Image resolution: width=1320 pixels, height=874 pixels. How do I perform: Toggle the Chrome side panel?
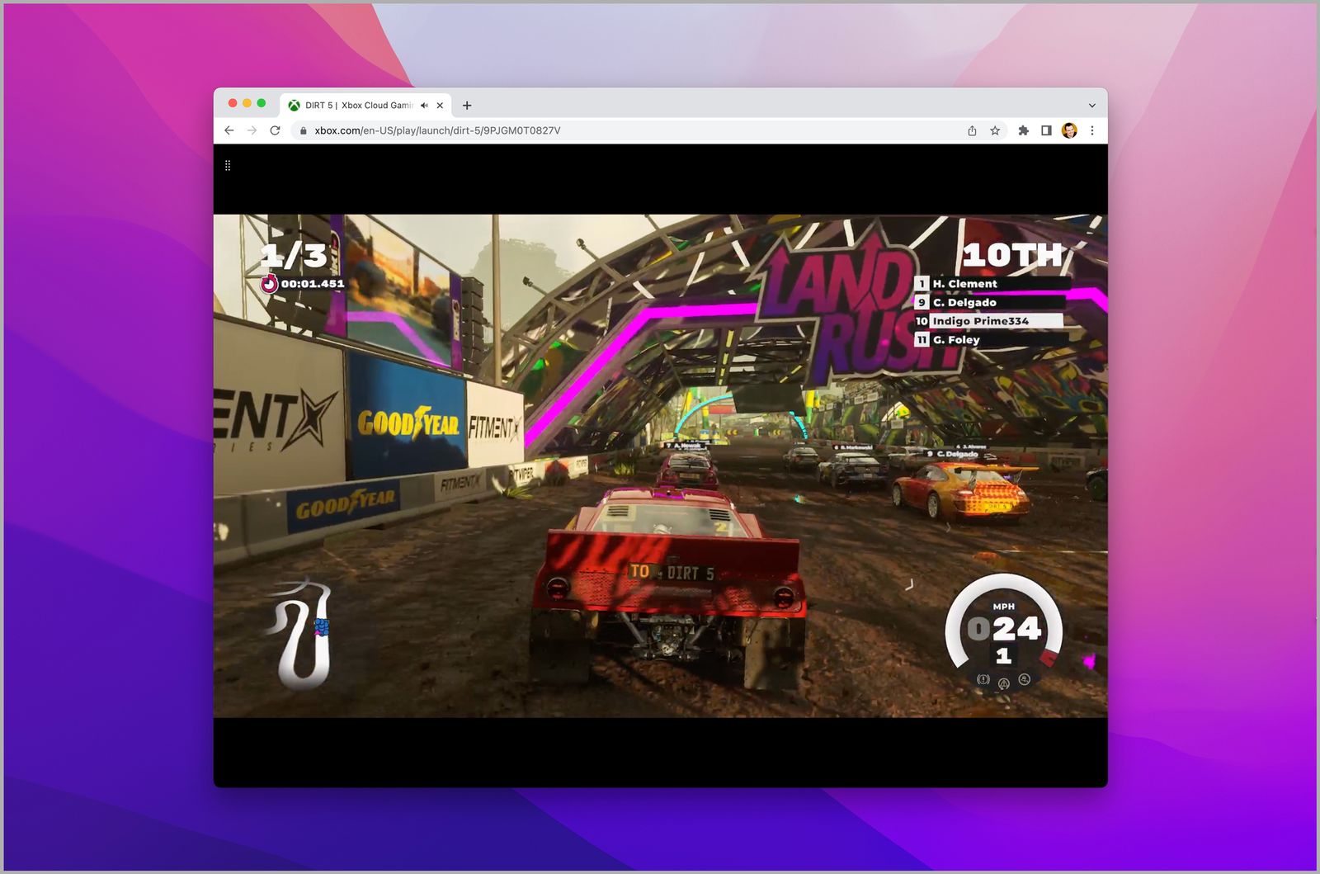(1046, 130)
